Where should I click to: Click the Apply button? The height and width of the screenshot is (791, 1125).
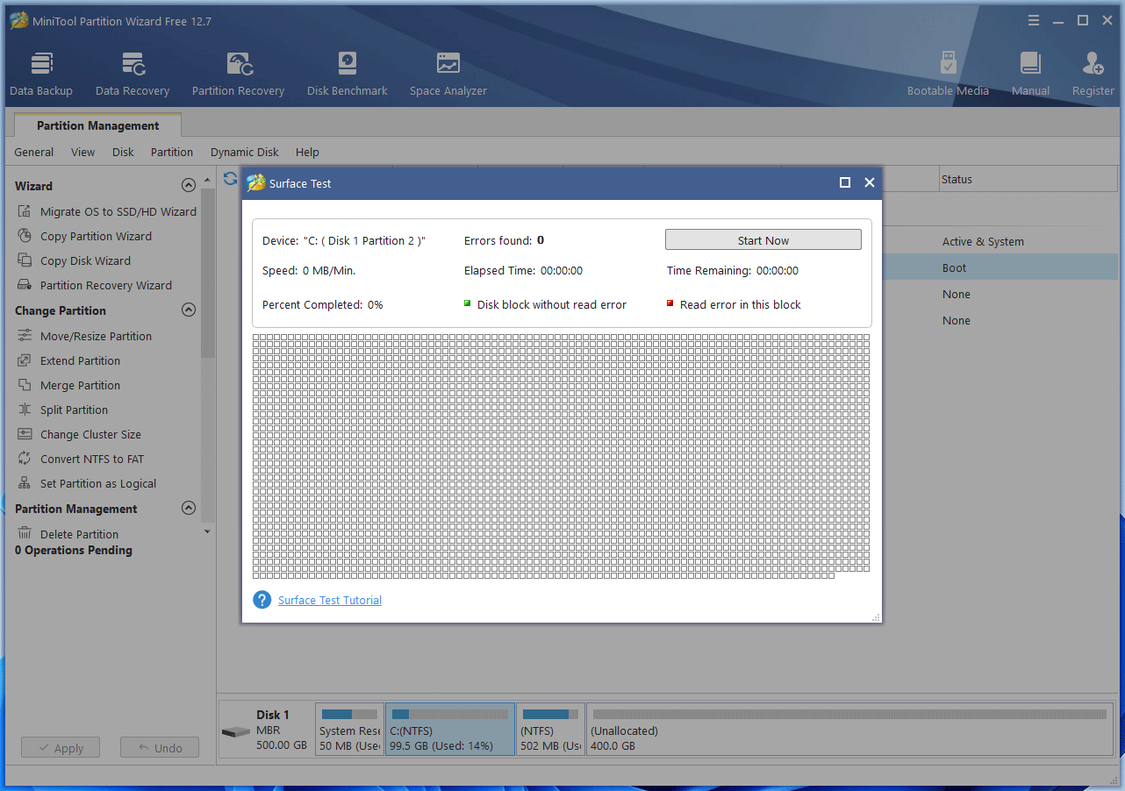pyautogui.click(x=60, y=748)
